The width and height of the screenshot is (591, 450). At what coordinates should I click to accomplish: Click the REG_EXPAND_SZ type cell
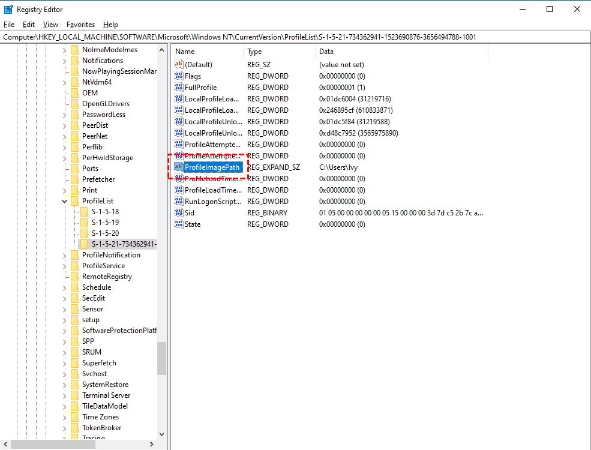click(274, 167)
